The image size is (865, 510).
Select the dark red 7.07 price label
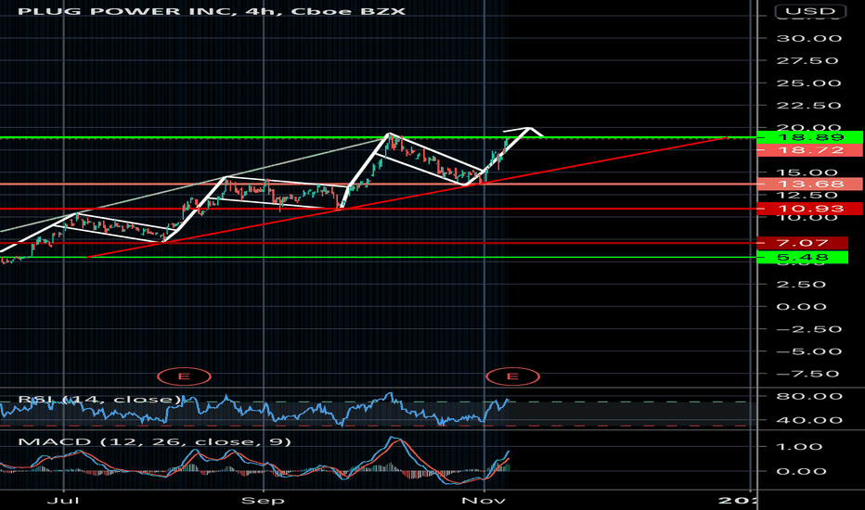pyautogui.click(x=803, y=243)
